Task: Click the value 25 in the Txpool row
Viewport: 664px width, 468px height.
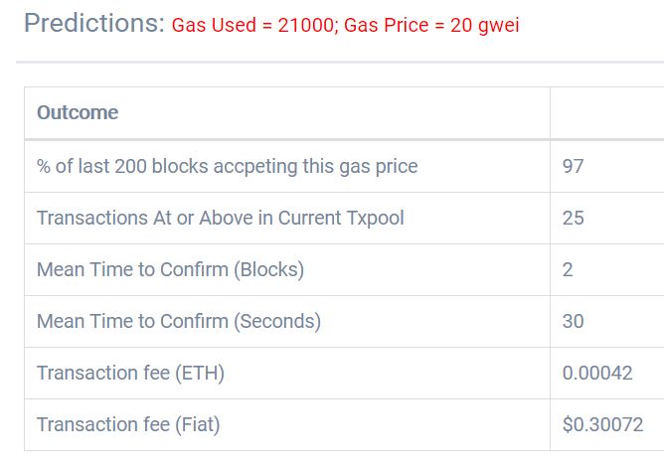Action: click(x=573, y=218)
